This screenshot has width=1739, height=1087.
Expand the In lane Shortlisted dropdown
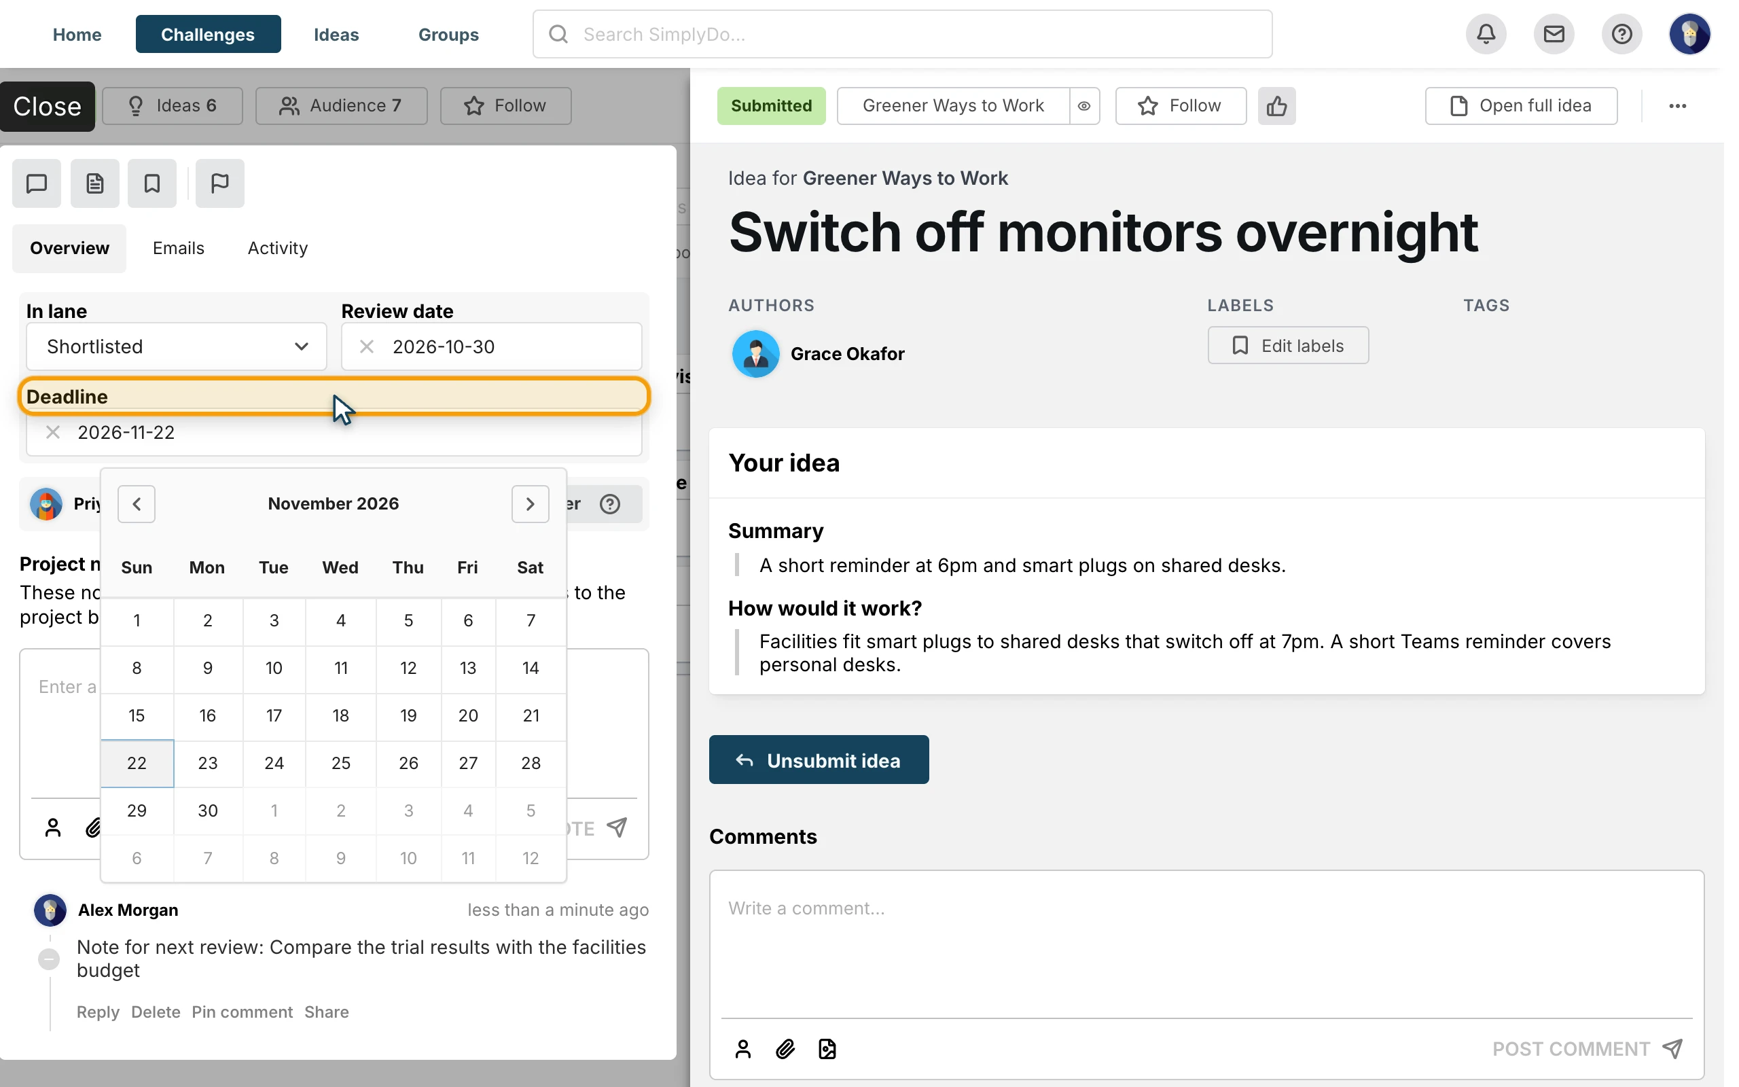pyautogui.click(x=176, y=346)
